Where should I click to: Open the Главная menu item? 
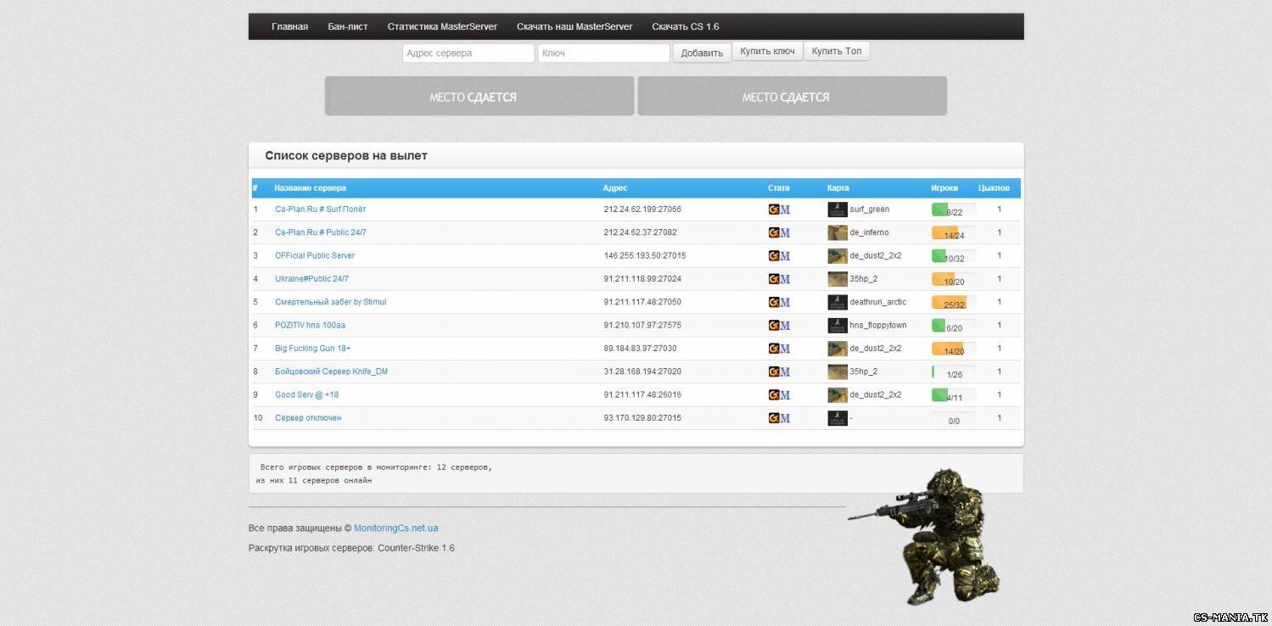click(289, 26)
